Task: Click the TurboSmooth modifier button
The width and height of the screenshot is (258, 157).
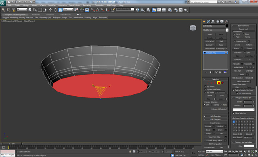Action: tap(210, 49)
